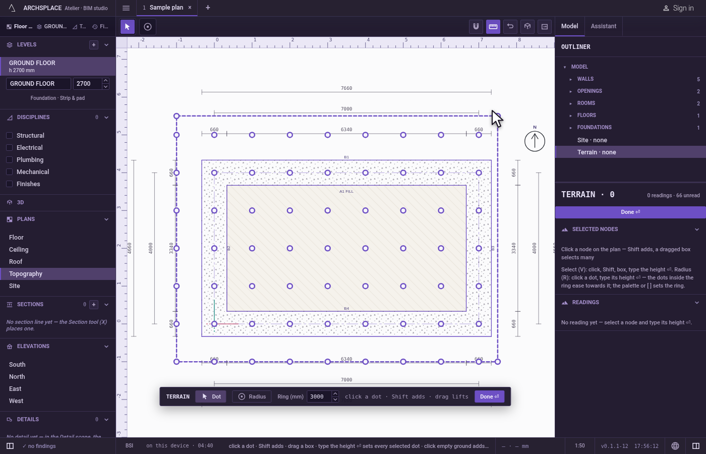Collapse the Selected Nodes panel
The image size is (706, 454).
coord(697,230)
